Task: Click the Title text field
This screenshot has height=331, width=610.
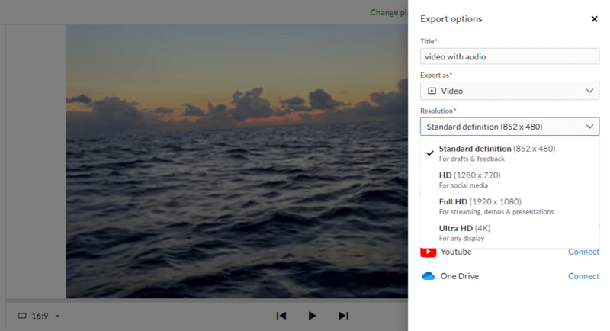Action: coord(509,56)
